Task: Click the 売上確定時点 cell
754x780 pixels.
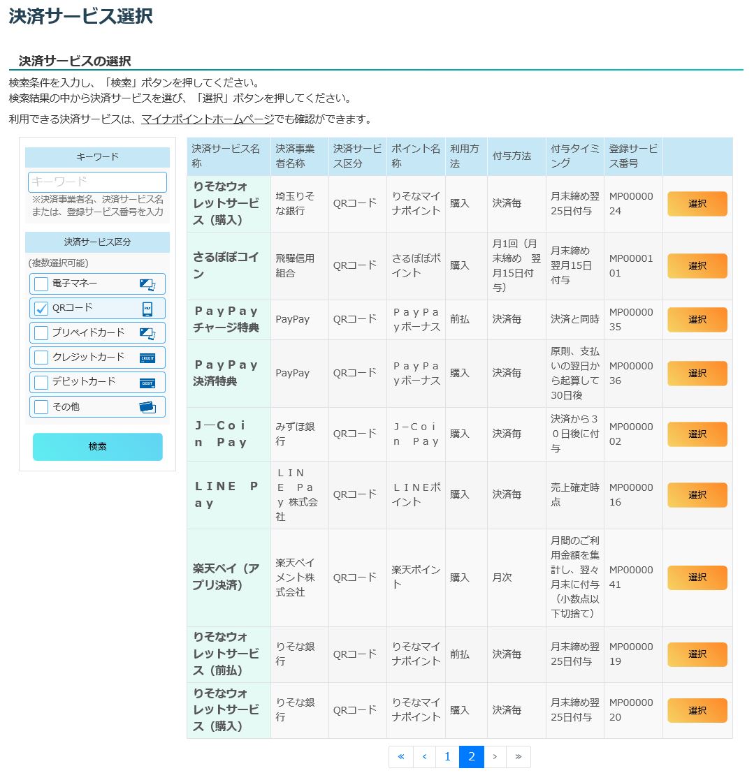Action: click(575, 494)
